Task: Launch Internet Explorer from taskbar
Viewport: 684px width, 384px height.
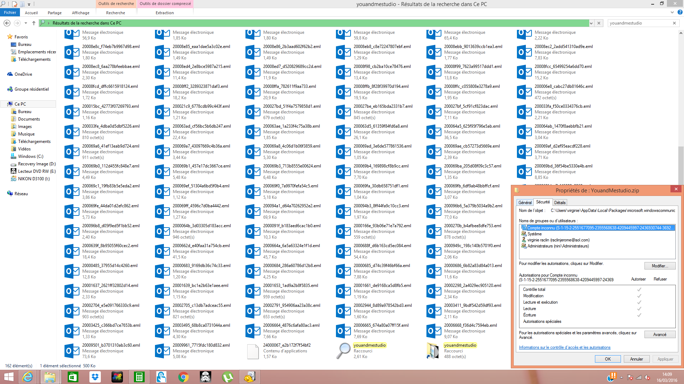Action: pyautogui.click(x=27, y=377)
